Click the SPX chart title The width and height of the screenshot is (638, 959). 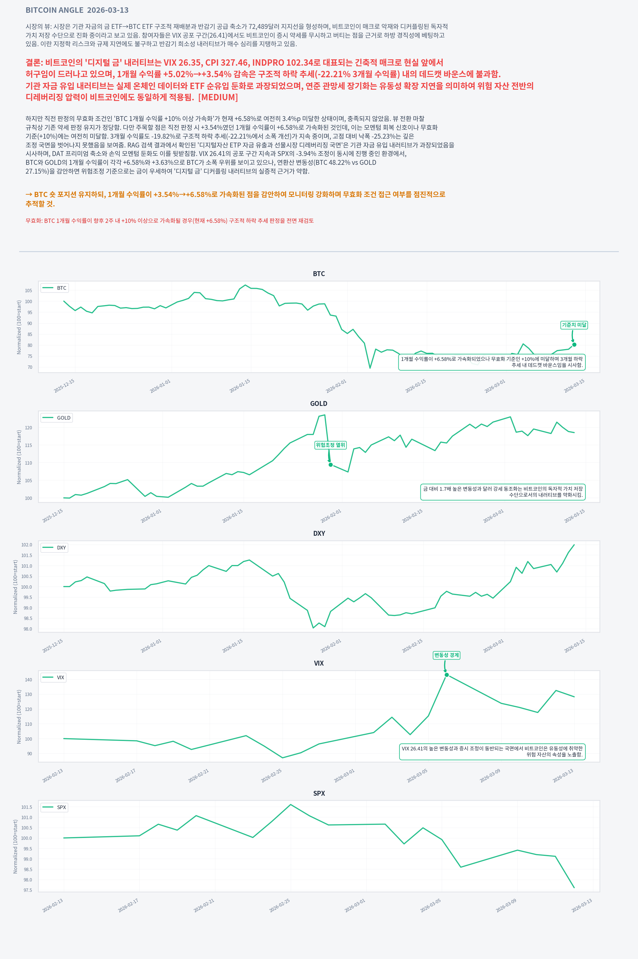coord(319,793)
